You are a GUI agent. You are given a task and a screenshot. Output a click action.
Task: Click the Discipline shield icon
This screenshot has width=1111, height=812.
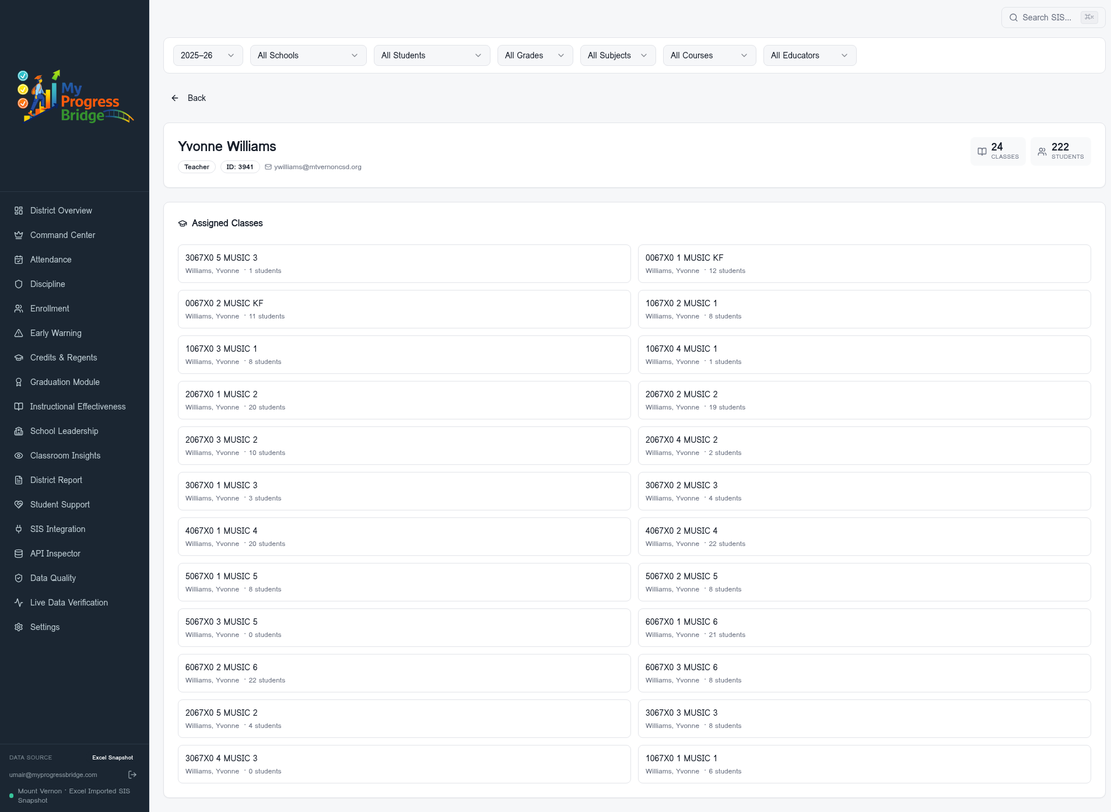(19, 284)
